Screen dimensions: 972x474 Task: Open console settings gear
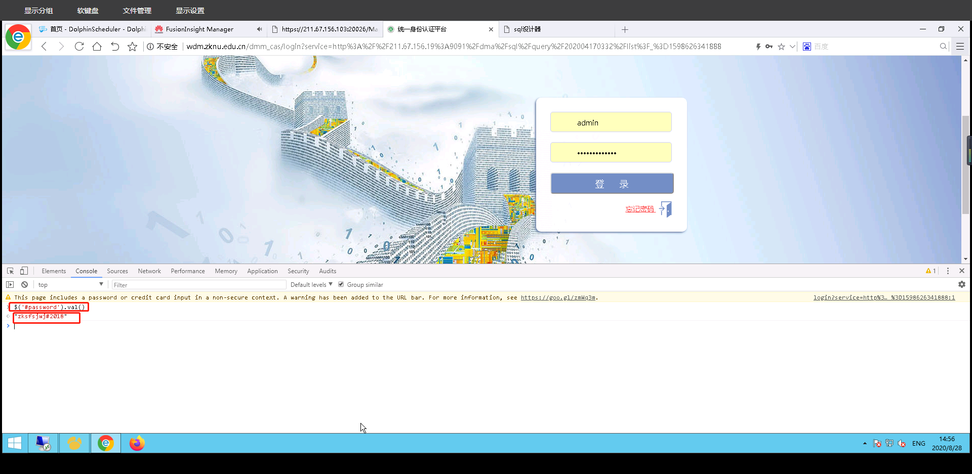[961, 285]
